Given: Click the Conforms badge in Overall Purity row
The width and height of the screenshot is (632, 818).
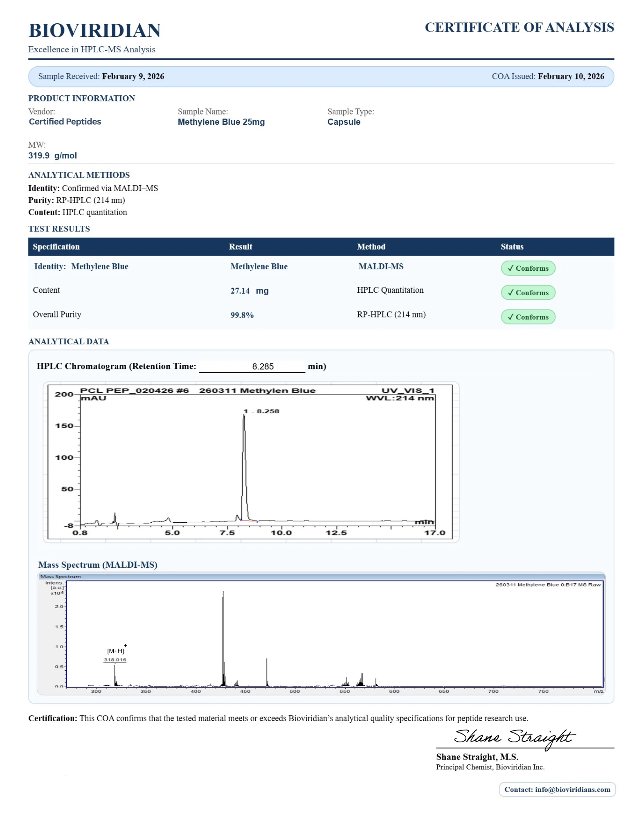Looking at the screenshot, I should 528,317.
